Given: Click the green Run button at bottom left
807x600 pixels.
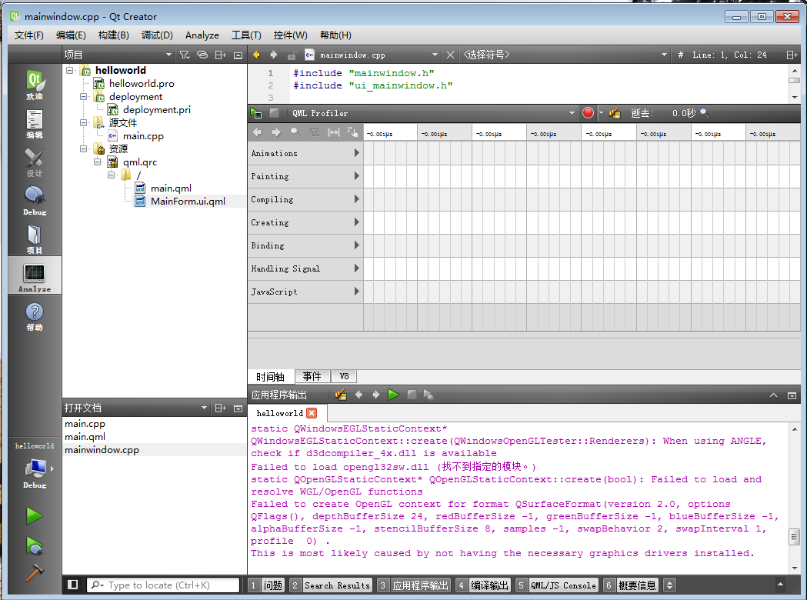Looking at the screenshot, I should coord(34,515).
